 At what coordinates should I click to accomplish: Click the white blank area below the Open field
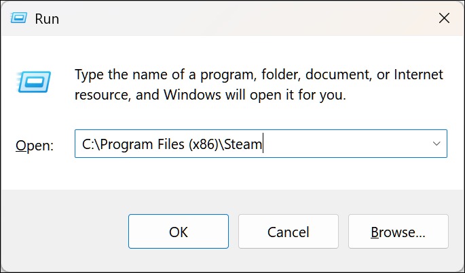click(x=232, y=173)
